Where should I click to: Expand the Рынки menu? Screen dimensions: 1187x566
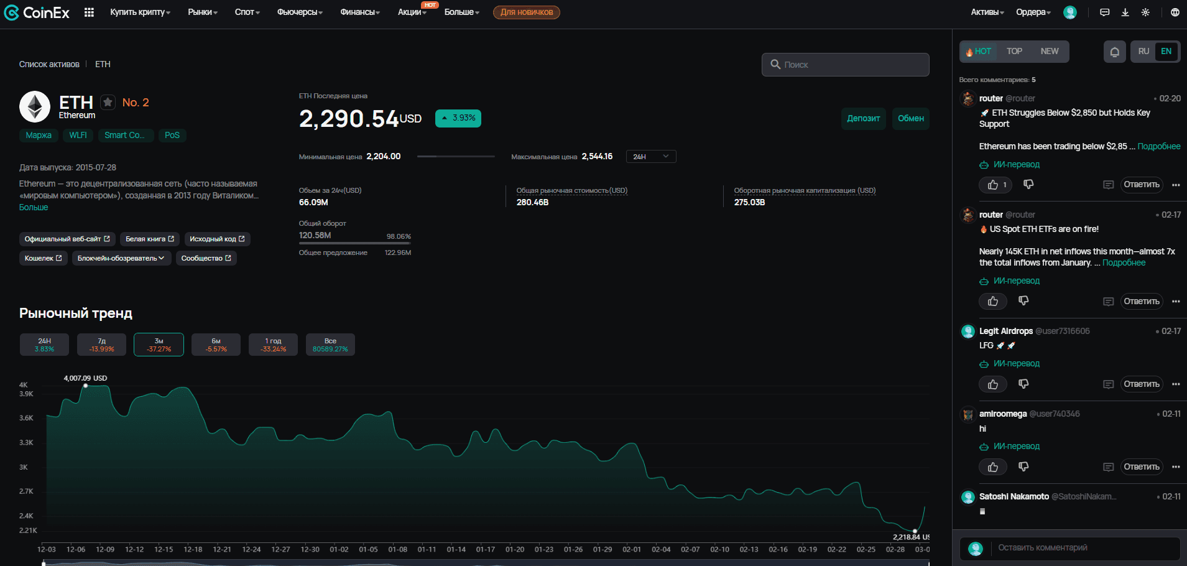203,12
